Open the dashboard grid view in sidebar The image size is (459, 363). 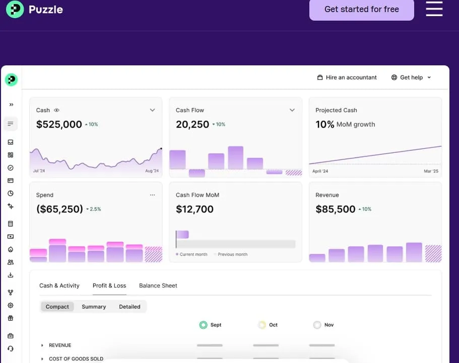point(11,155)
